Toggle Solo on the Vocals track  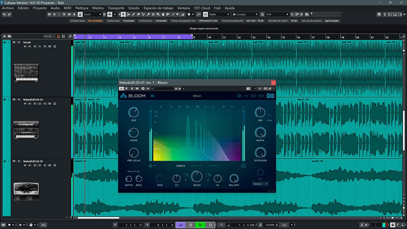pos(19,42)
